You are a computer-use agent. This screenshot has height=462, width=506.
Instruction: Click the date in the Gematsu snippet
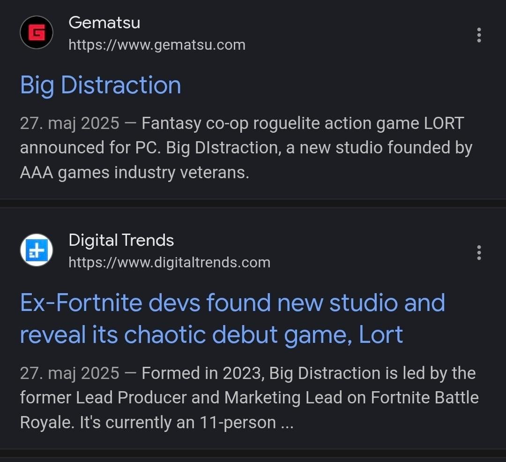tap(69, 123)
